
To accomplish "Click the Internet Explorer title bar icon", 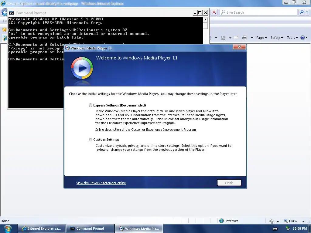I will pos(3,3).
